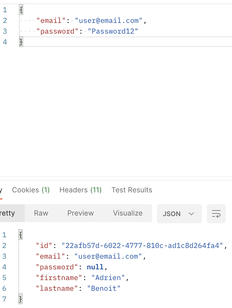This screenshot has height=308, width=232.
Task: Select the Raw response view
Action: click(41, 213)
